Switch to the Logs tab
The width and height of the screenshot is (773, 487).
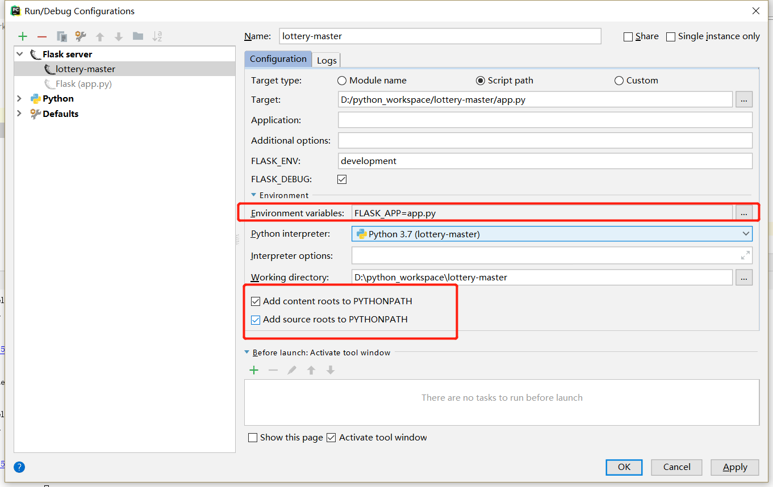point(327,60)
